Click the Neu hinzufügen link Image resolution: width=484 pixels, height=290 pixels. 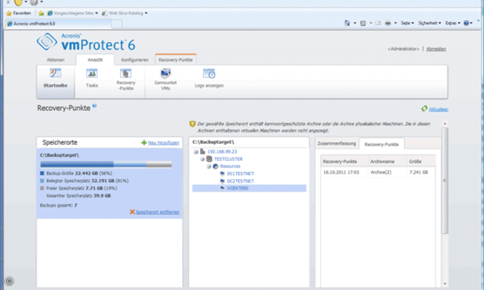click(163, 143)
